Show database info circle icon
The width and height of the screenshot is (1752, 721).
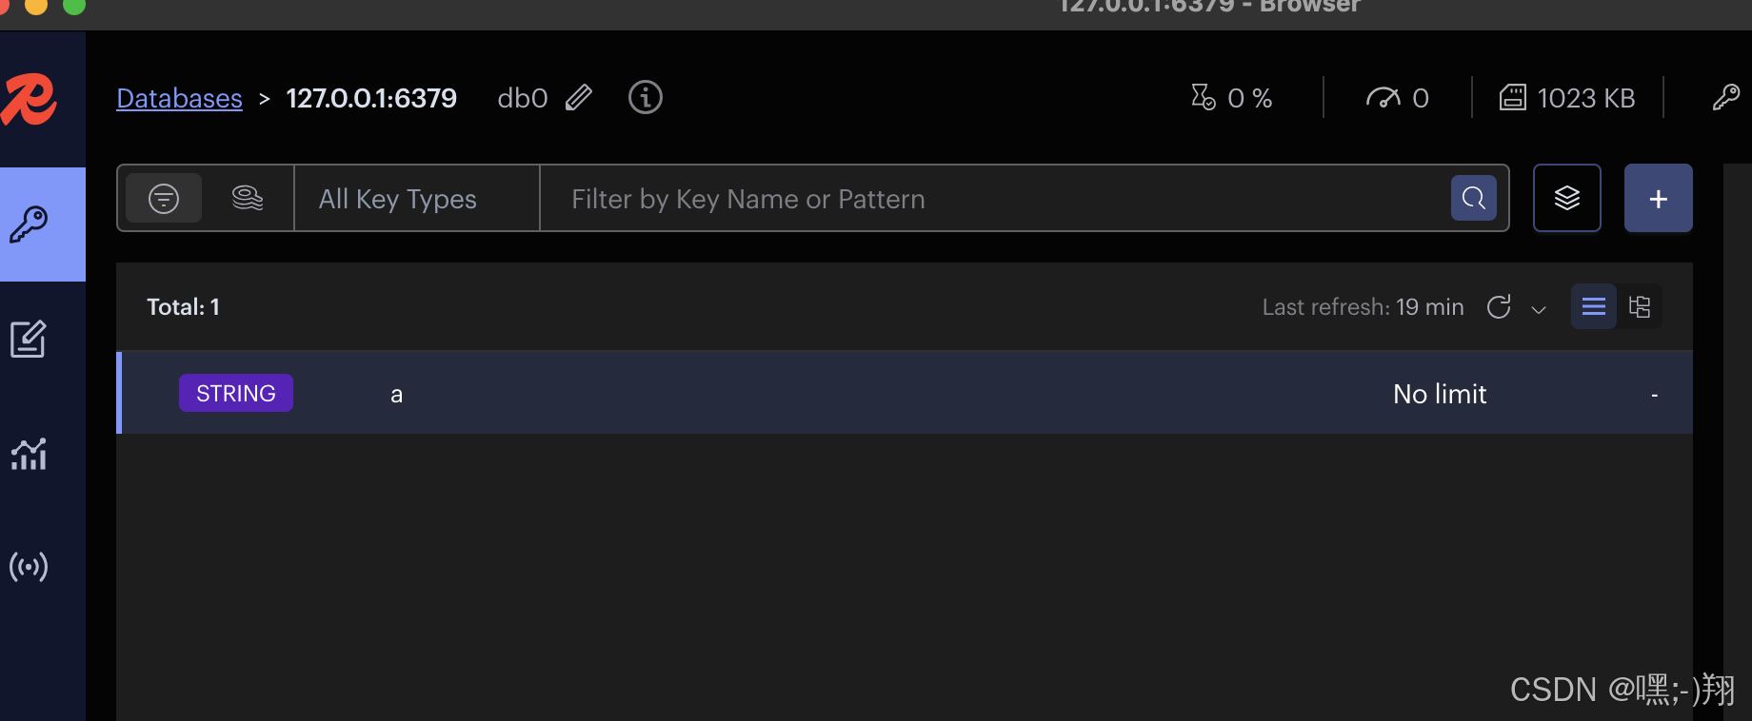click(x=646, y=97)
